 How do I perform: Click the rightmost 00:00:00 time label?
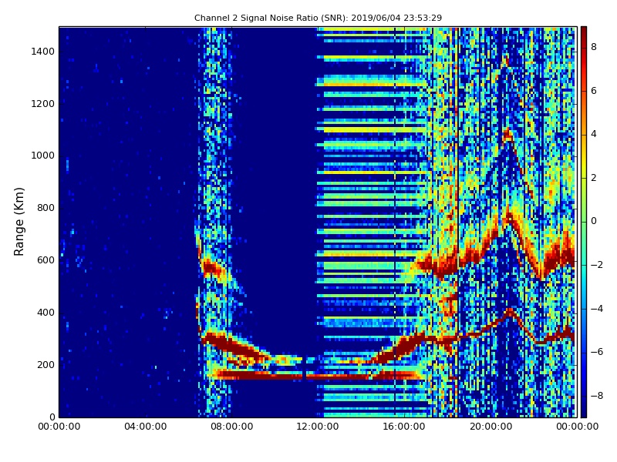pos(577,427)
